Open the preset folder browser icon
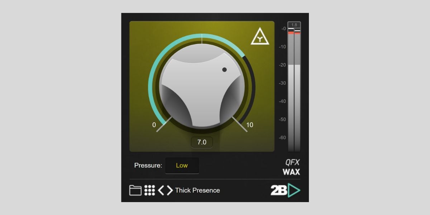The width and height of the screenshot is (430, 215). click(x=135, y=190)
